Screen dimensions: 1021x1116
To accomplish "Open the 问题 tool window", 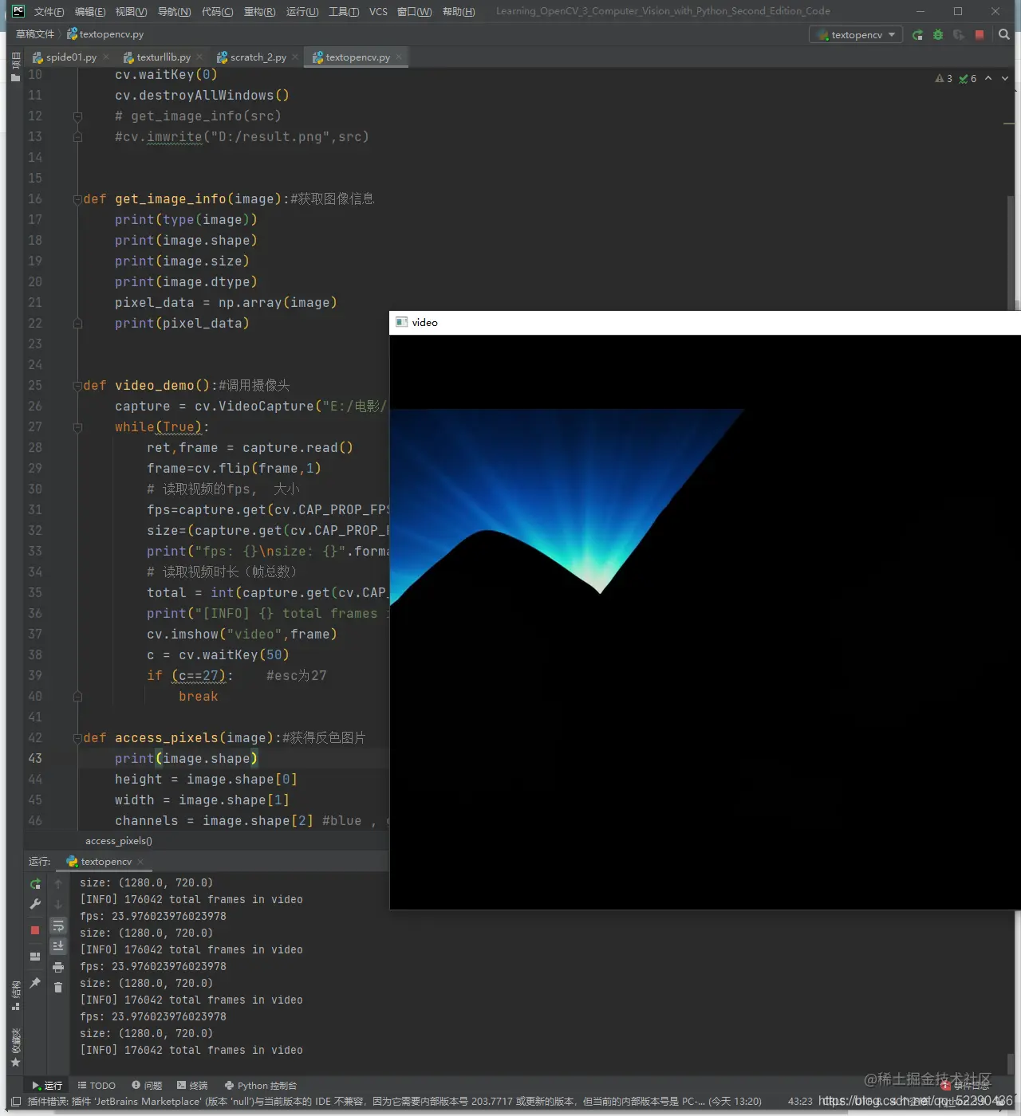I will coord(147,1086).
